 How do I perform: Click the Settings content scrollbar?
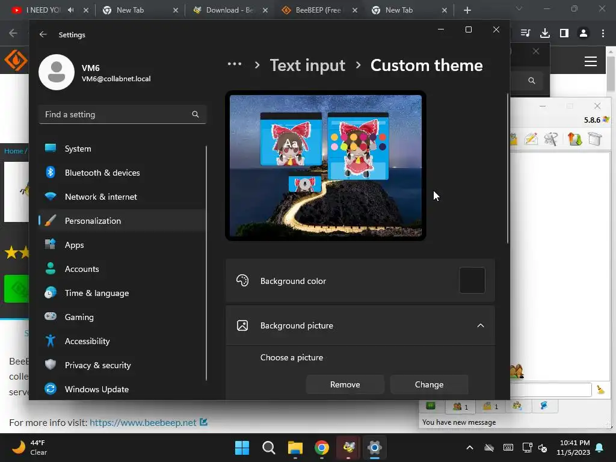click(x=508, y=169)
